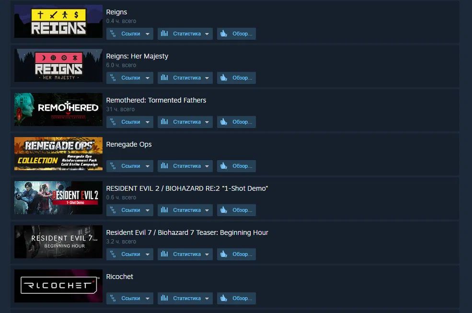Click the thumbs-up icon in the Reigns row
This screenshot has width=472, height=313.
coord(224,34)
